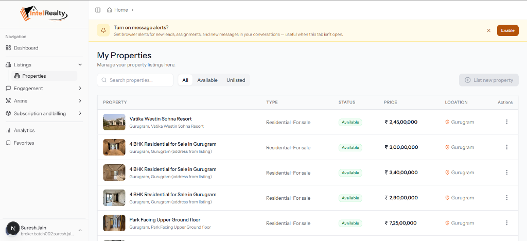Click price ₹ 7,25,00,000

[x=400, y=223]
